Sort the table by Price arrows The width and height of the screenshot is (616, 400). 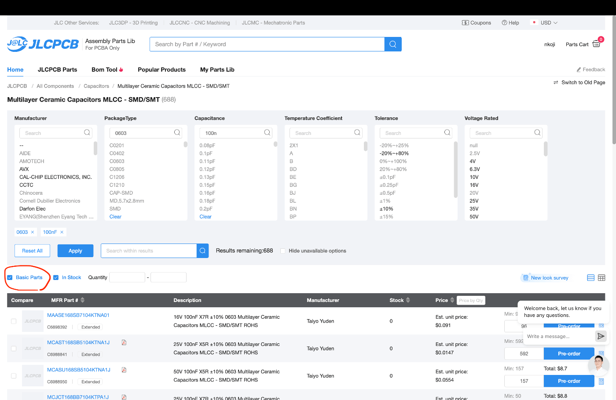point(452,300)
